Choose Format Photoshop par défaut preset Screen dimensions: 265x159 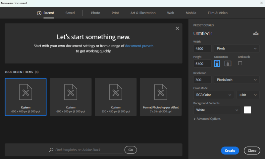(161, 97)
